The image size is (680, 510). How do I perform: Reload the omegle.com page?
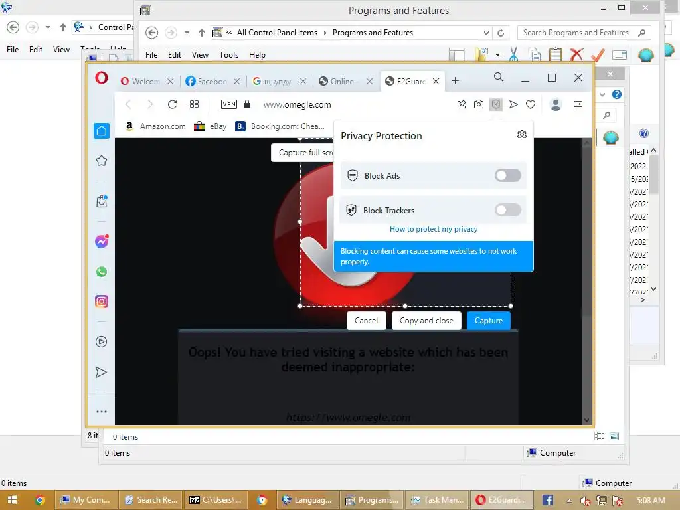click(x=172, y=104)
